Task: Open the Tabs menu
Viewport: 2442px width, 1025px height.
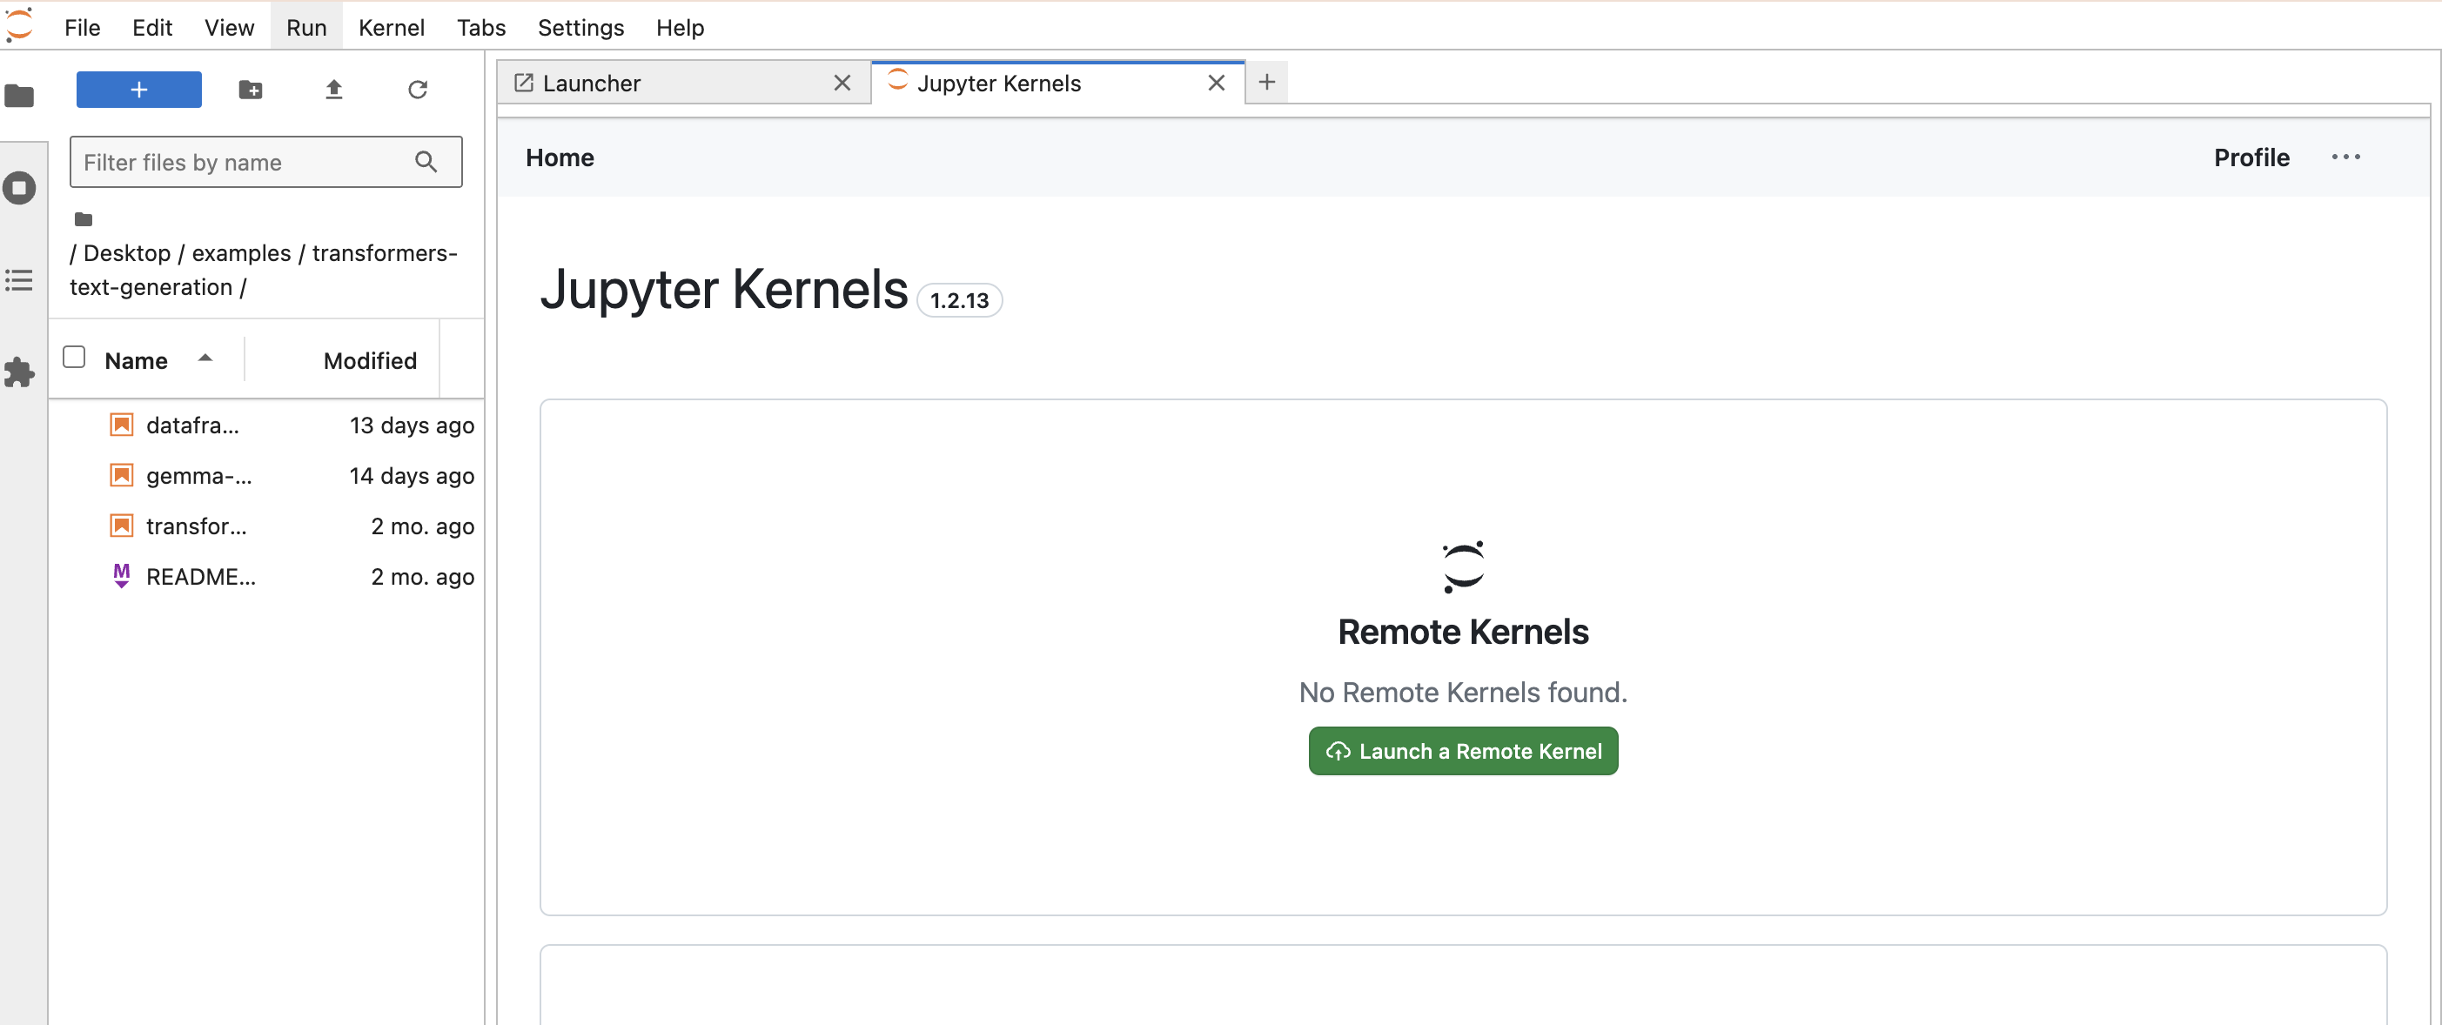Action: 481,28
